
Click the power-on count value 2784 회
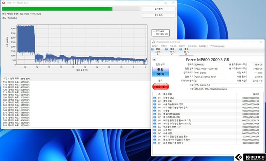click(x=255, y=77)
